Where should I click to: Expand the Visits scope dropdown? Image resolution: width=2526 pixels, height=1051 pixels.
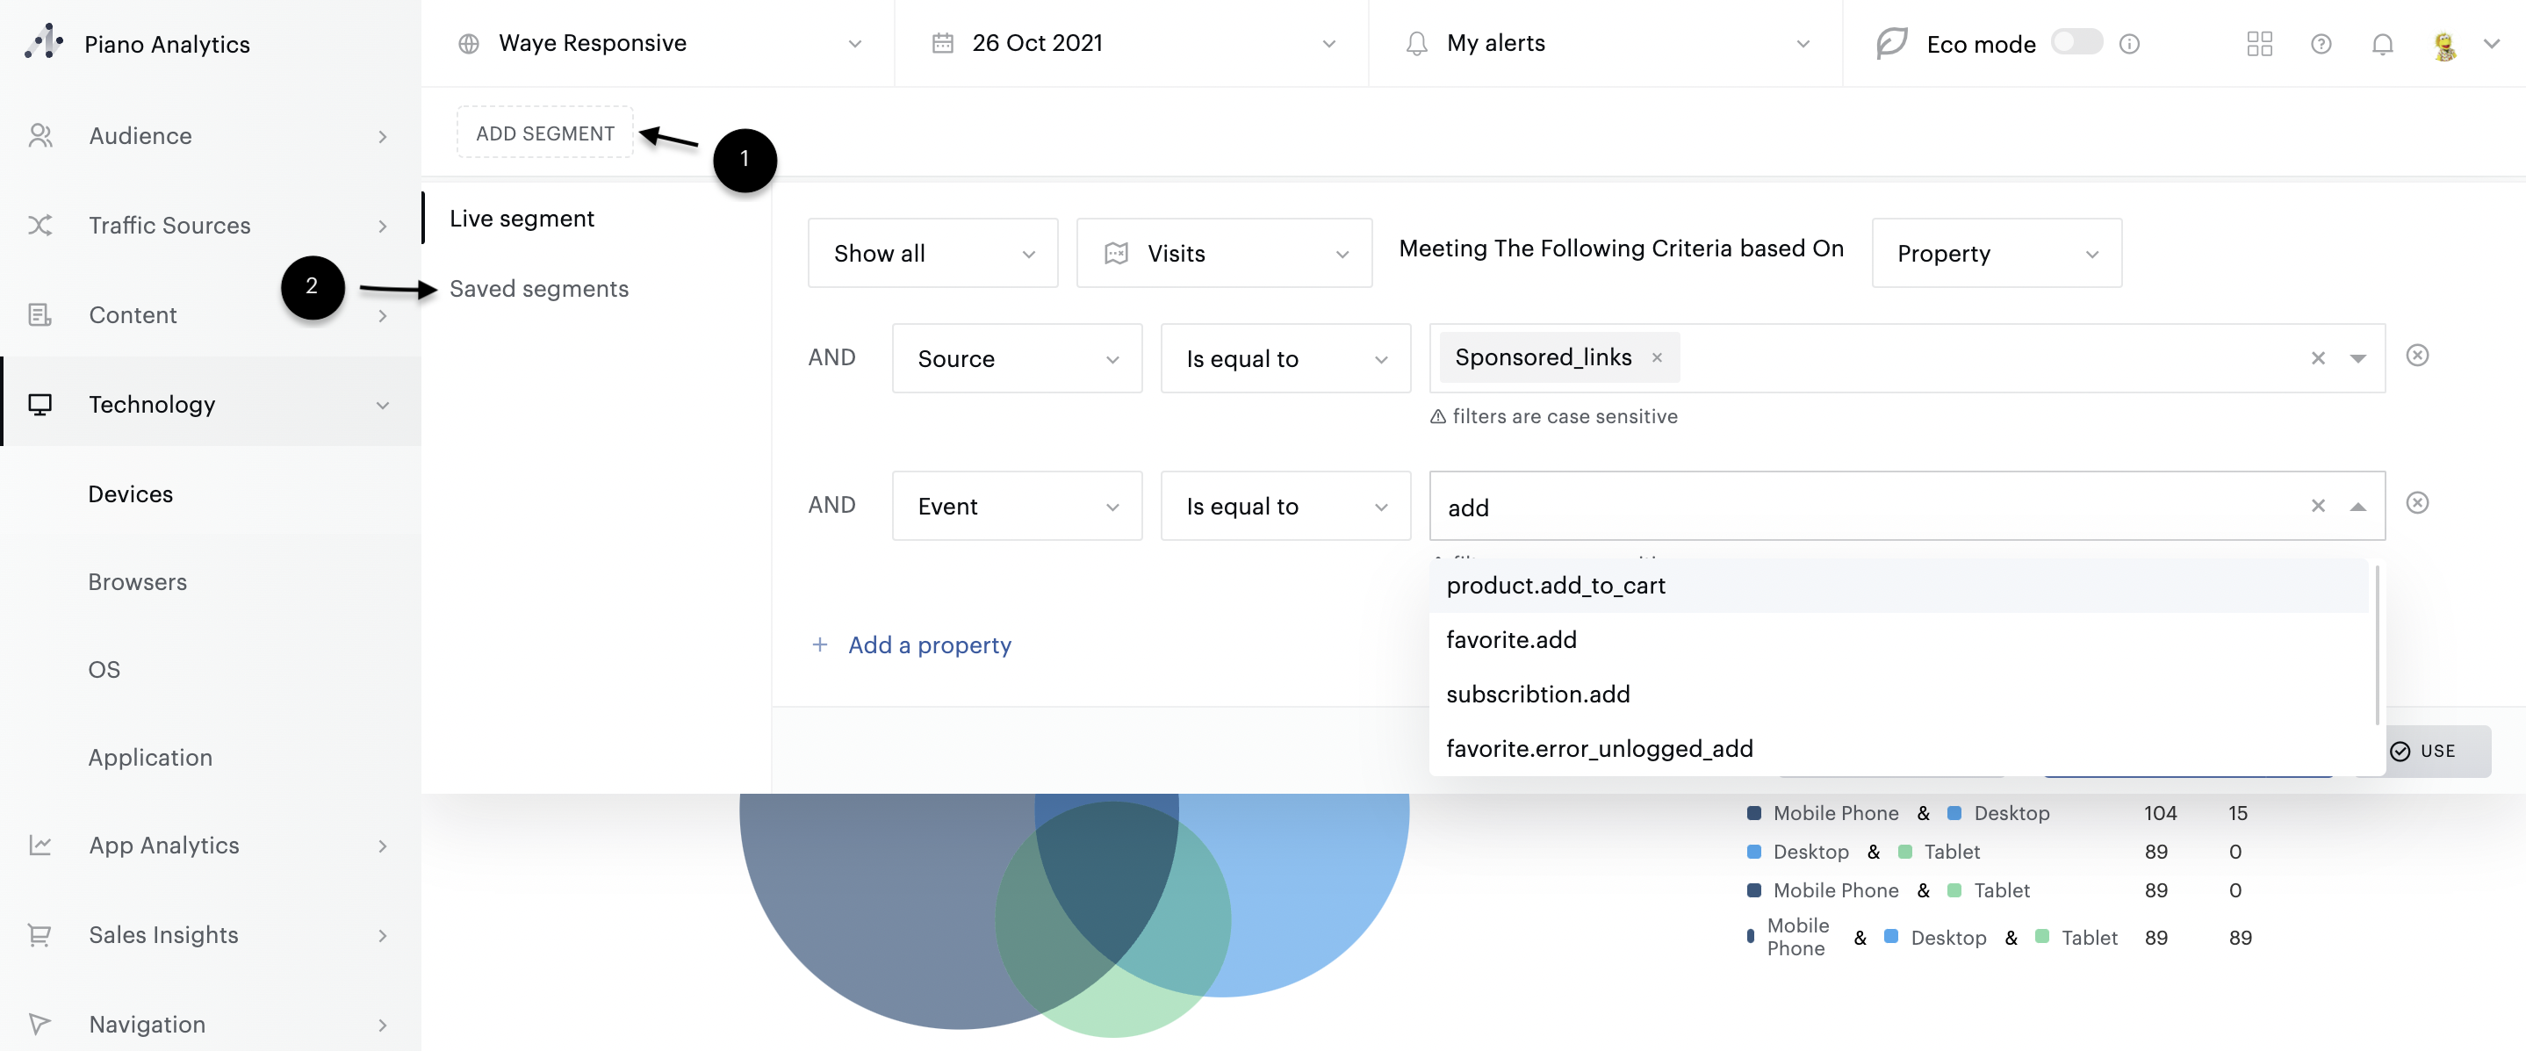pos(1223,254)
